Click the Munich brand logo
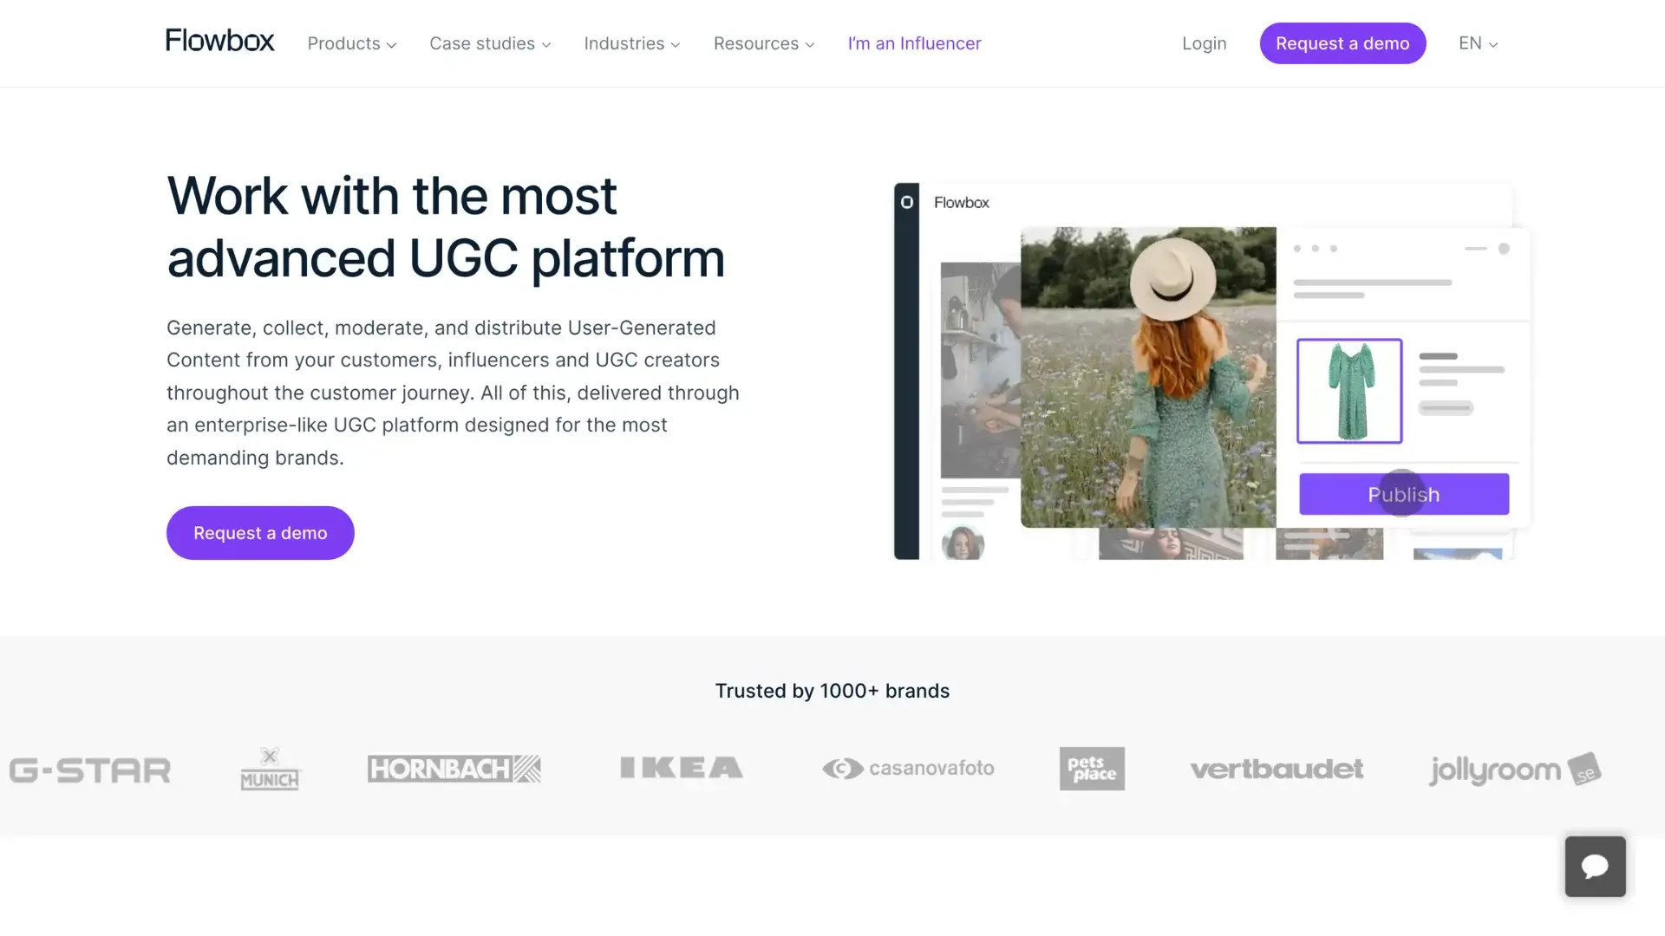The height and width of the screenshot is (936, 1665). 270,768
